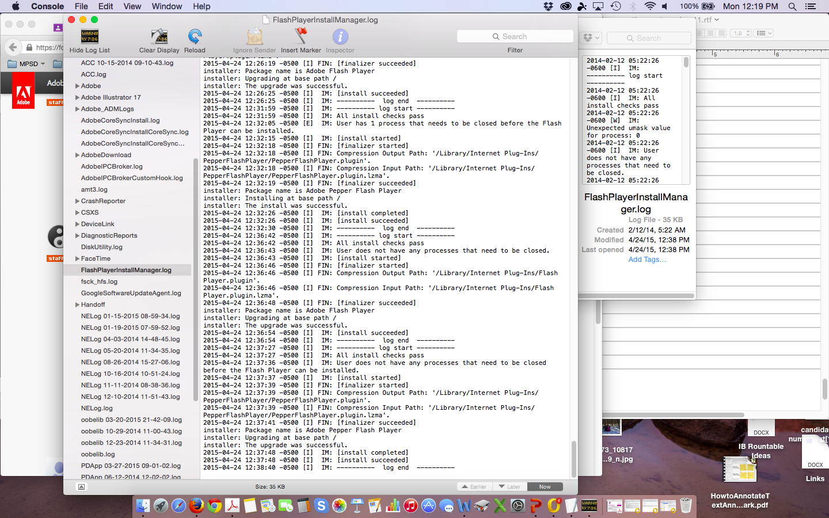
Task: Toggle the bottom-left panel icon in Console
Action: tap(81, 486)
